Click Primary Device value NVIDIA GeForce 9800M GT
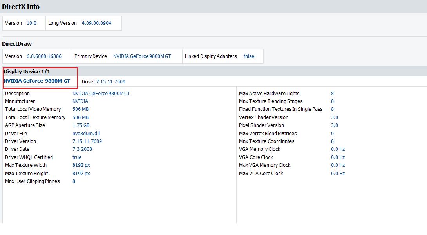The height and width of the screenshot is (235, 427). 142,56
